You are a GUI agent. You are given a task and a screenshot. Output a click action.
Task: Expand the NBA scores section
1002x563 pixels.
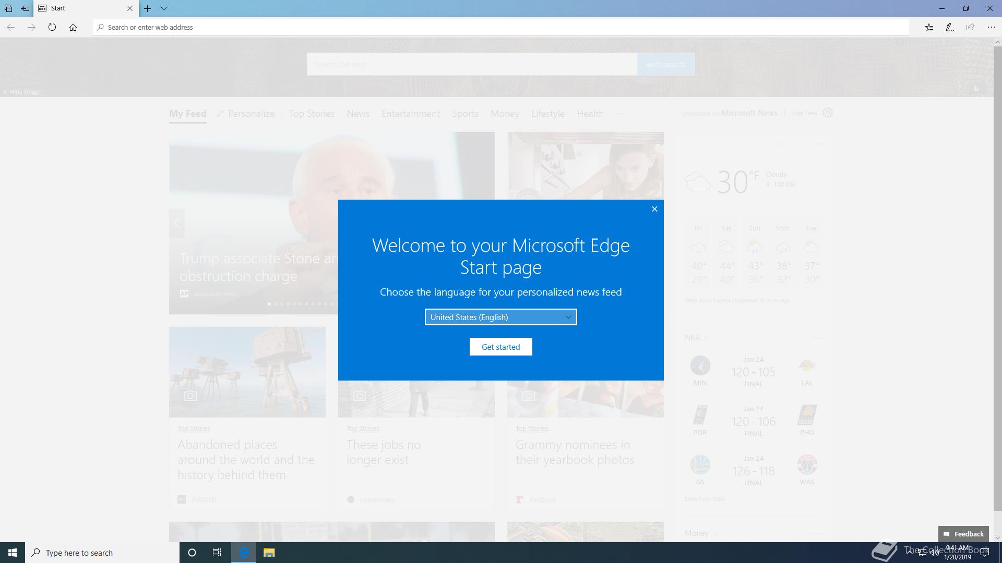[x=696, y=338]
